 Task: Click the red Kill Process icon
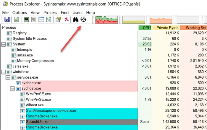click(67, 19)
